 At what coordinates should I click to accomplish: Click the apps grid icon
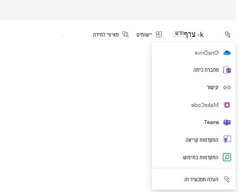[x=159, y=34]
